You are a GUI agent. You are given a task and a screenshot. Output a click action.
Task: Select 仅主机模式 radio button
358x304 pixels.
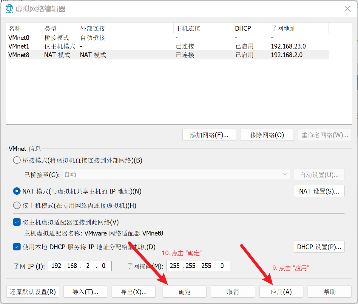(17, 205)
